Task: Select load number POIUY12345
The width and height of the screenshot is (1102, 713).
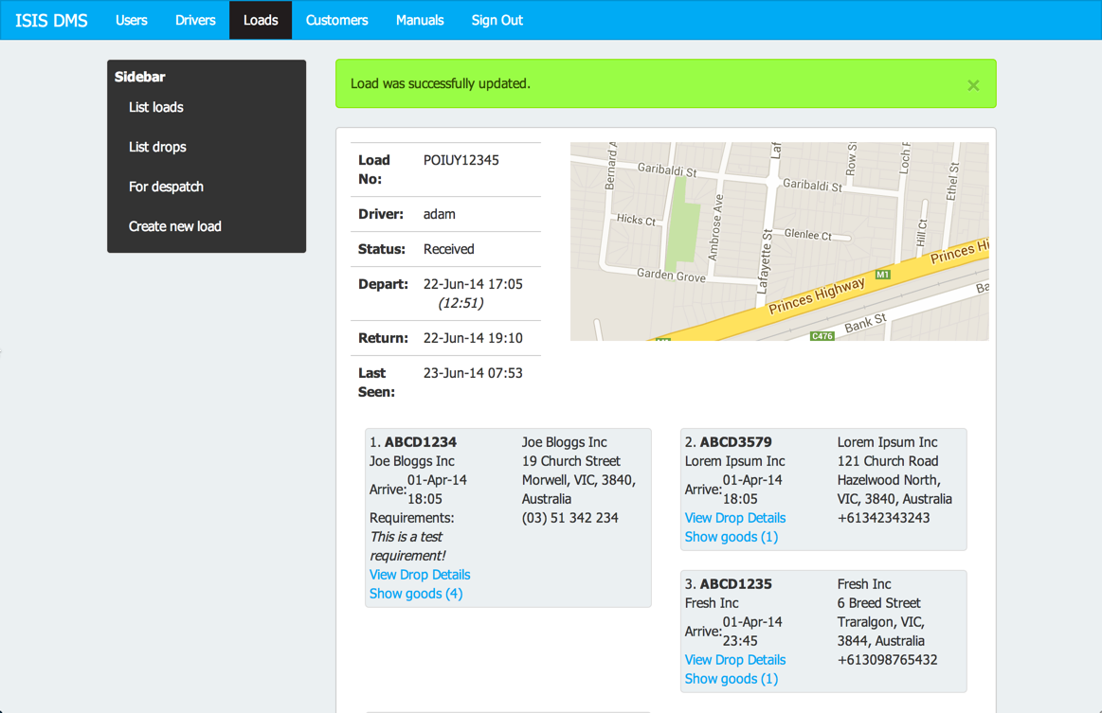Action: click(x=461, y=160)
